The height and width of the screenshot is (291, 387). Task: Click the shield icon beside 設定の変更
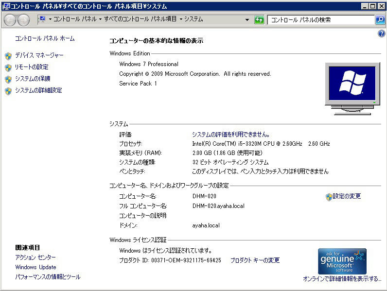329,197
